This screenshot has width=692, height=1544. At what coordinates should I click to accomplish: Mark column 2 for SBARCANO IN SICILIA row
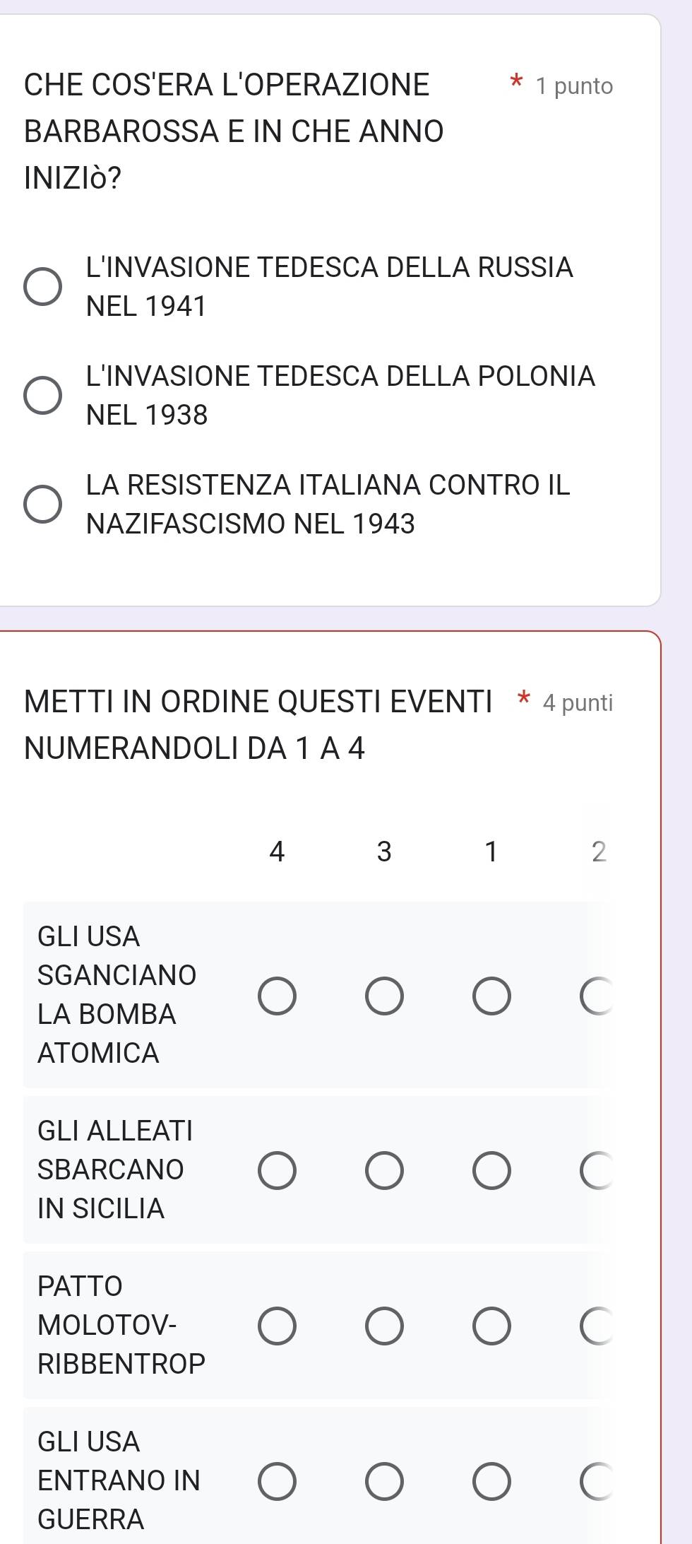pyautogui.click(x=598, y=1171)
